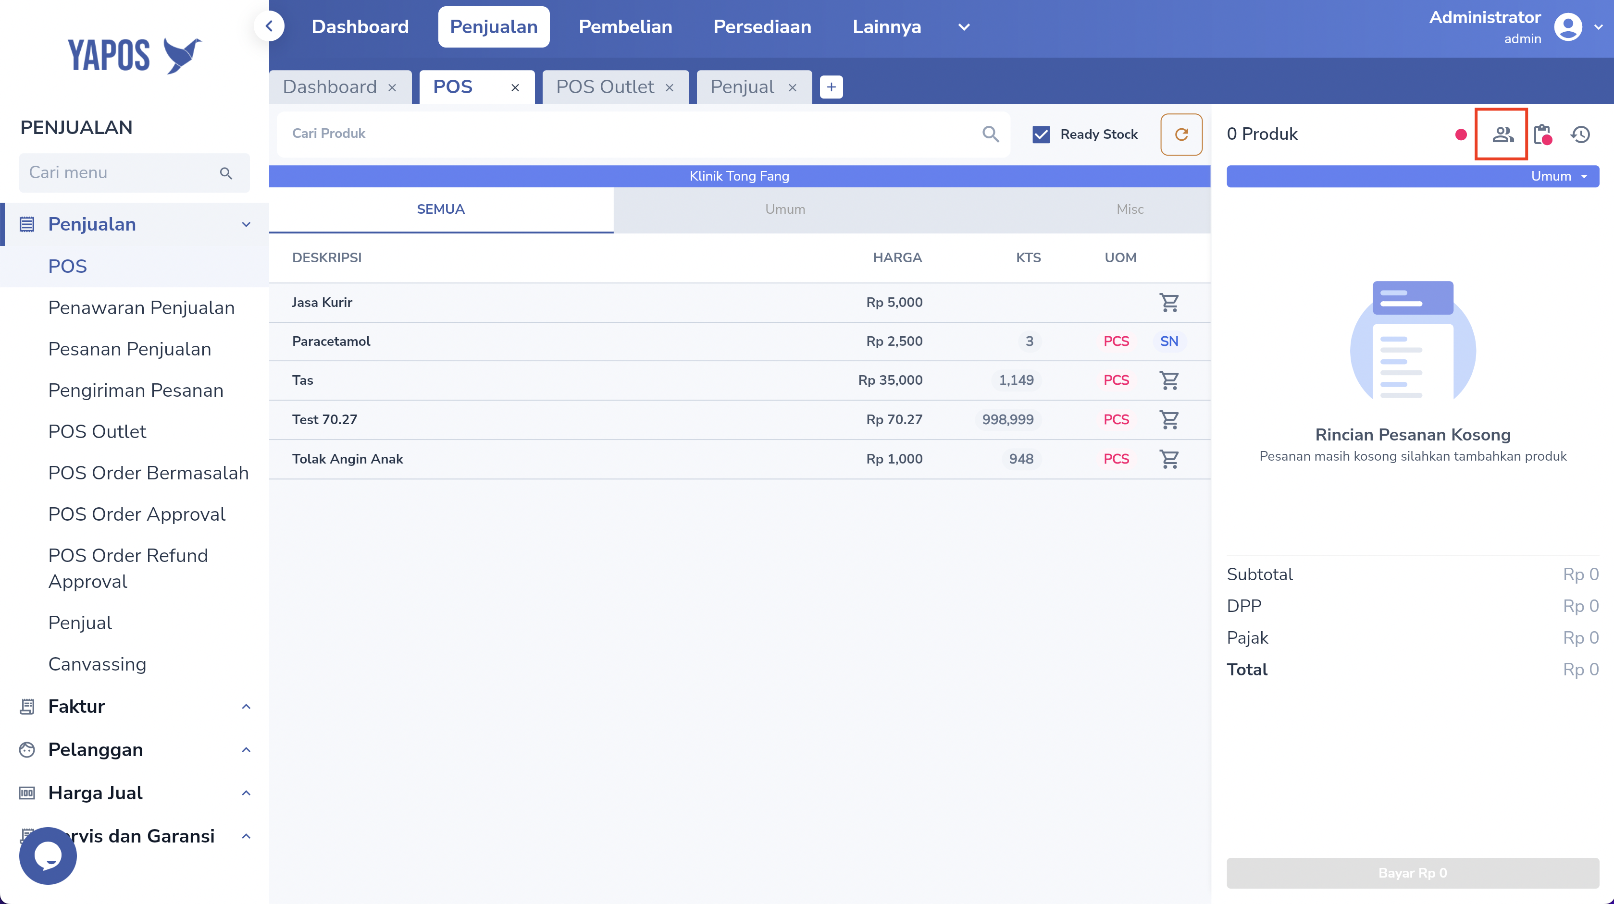Viewport: 1614px width, 904px height.
Task: Expand the Faktur sidebar section
Action: pyautogui.click(x=246, y=707)
